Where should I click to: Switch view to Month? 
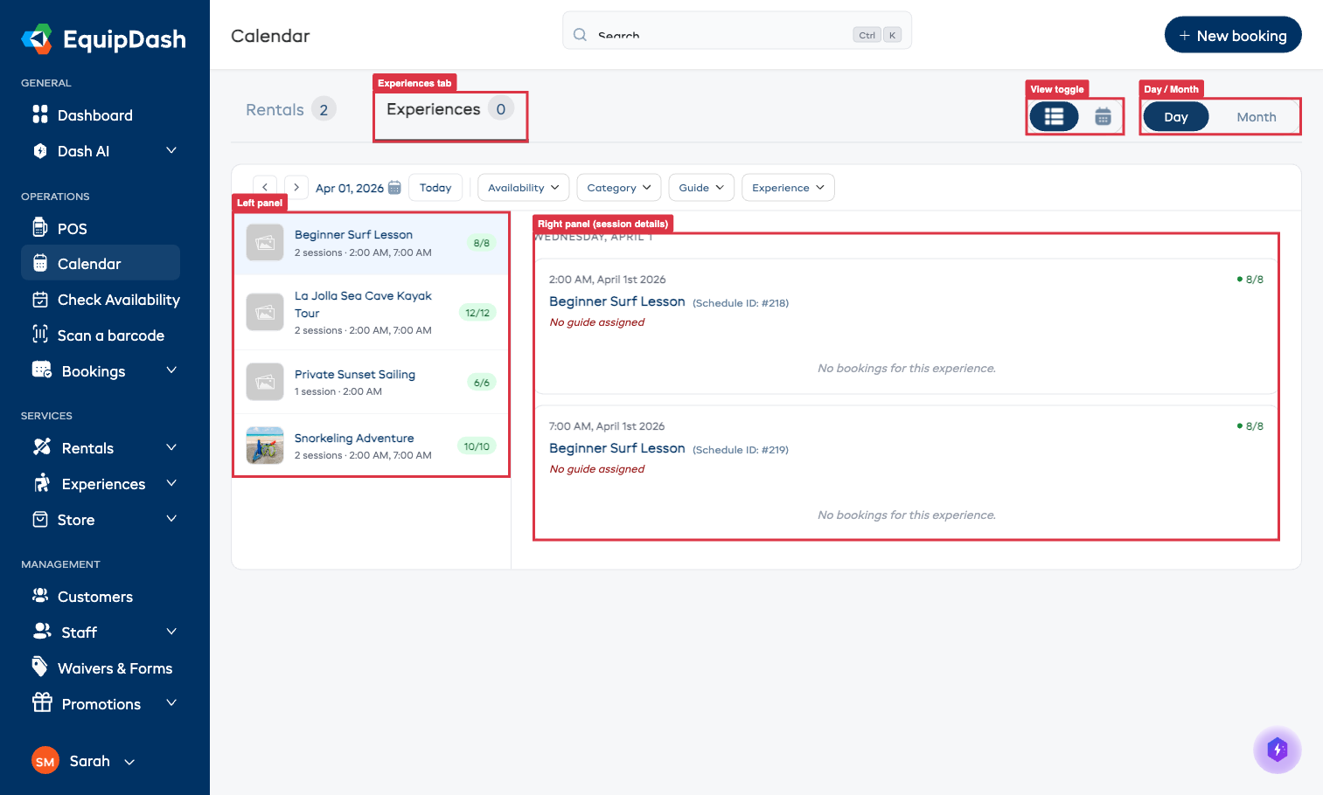(1256, 116)
